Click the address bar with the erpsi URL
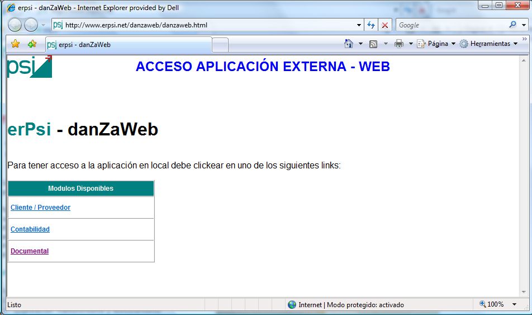Screen dimensions: 532x315 tap(208, 25)
